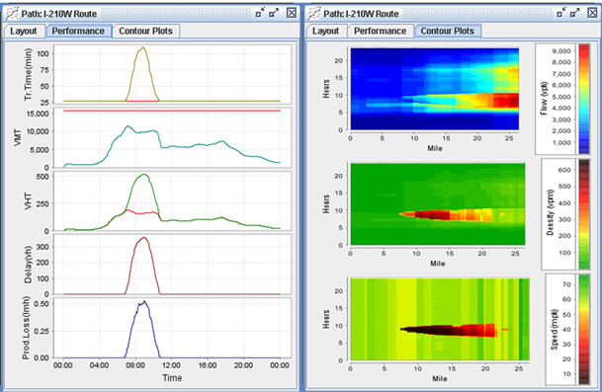Click the flow contour plot
Screen dimensions: 602x392
(x=435, y=89)
